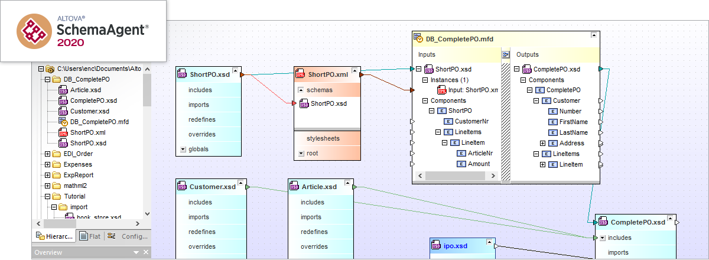Click the LastName element in Outputs
709x260 pixels.
click(568, 132)
